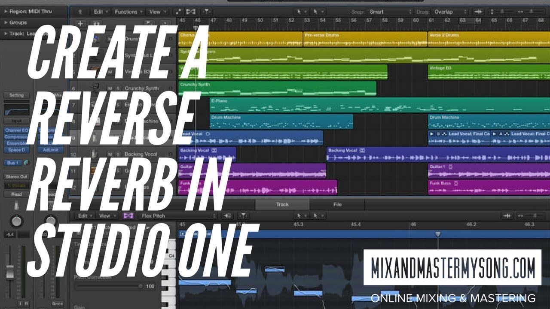The height and width of the screenshot is (309, 550).
Task: Click the duplicate track button beside plus
Action: click(x=96, y=24)
